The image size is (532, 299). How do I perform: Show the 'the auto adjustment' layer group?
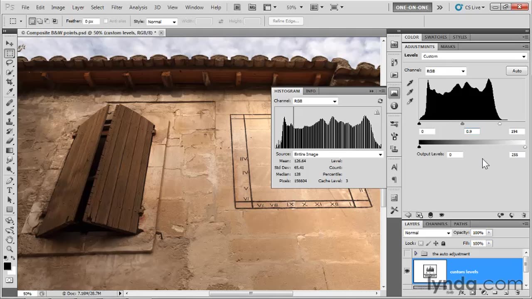click(407, 253)
